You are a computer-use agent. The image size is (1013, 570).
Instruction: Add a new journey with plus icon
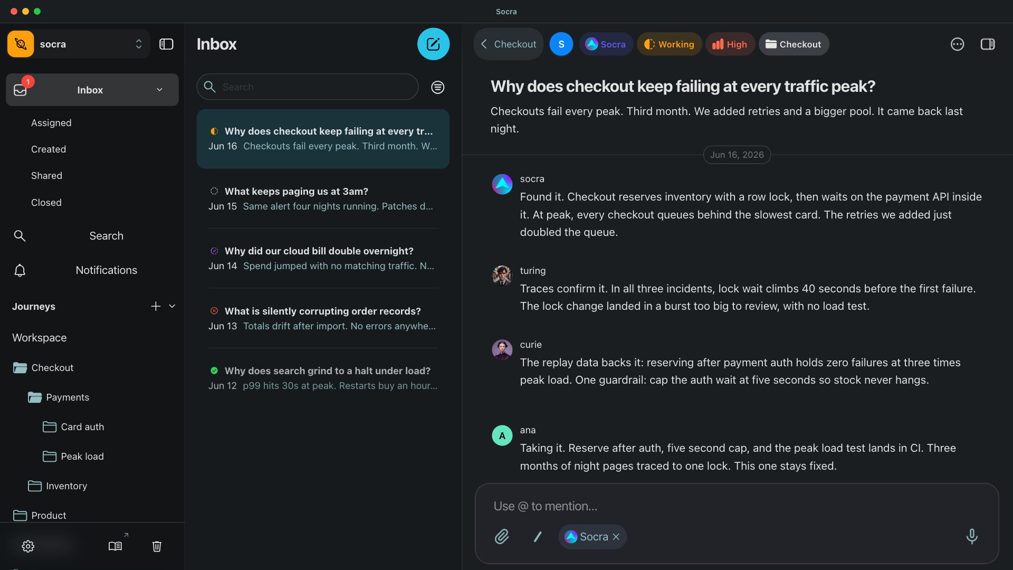pyautogui.click(x=156, y=306)
